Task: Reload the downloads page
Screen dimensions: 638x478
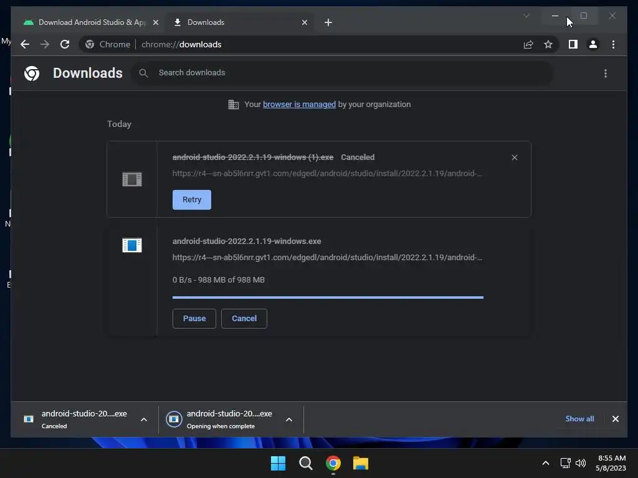Action: (x=65, y=44)
